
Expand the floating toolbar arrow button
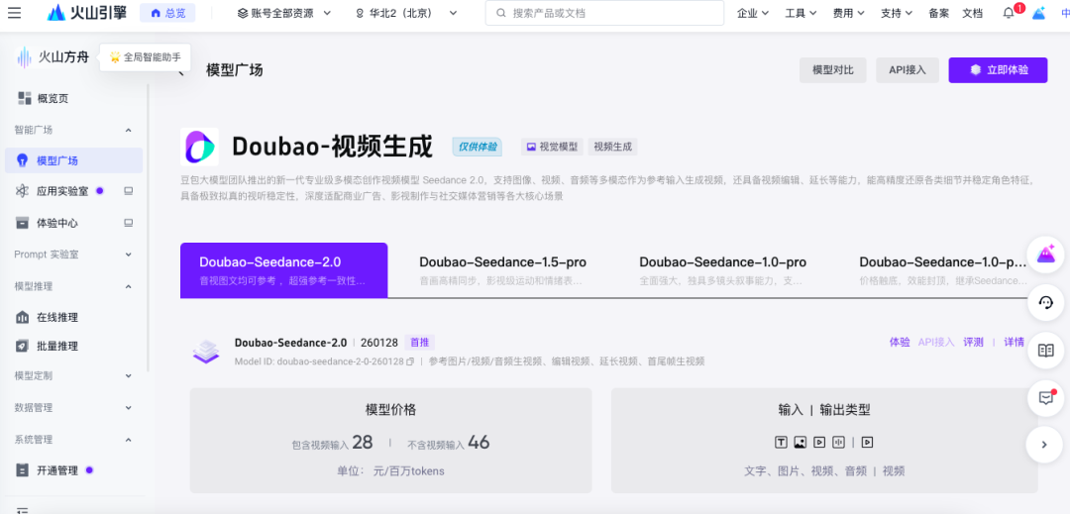pyautogui.click(x=1045, y=445)
